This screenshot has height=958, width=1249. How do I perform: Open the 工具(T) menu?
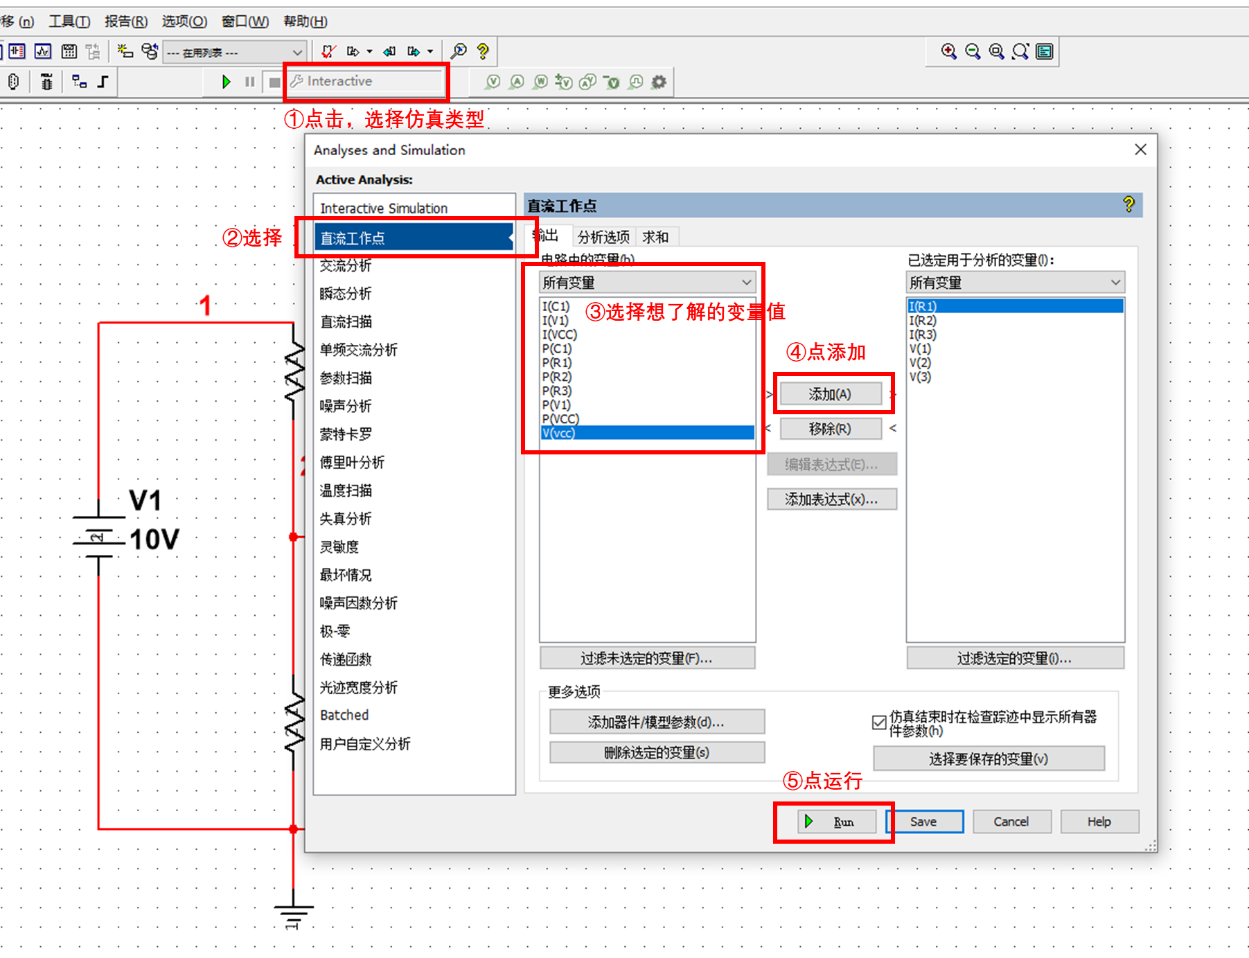pyautogui.click(x=69, y=21)
